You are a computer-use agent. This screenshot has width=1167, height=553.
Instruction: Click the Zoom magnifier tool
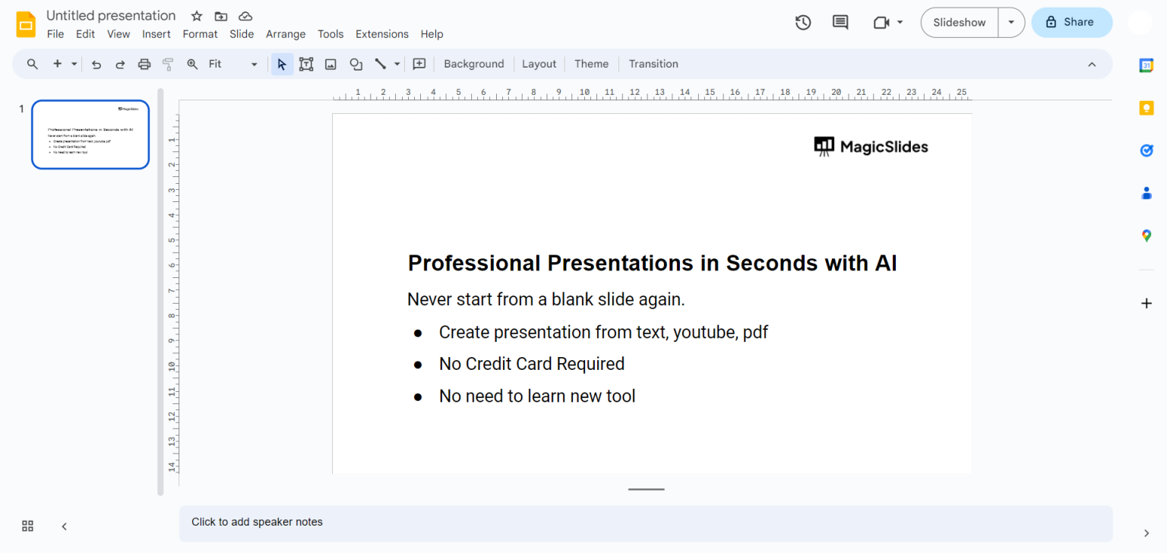[x=192, y=64]
